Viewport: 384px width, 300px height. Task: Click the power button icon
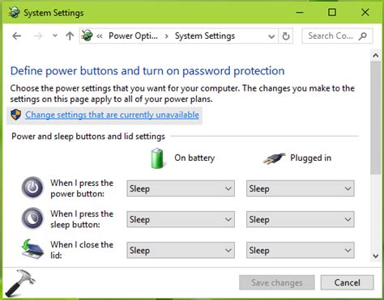[32, 188]
